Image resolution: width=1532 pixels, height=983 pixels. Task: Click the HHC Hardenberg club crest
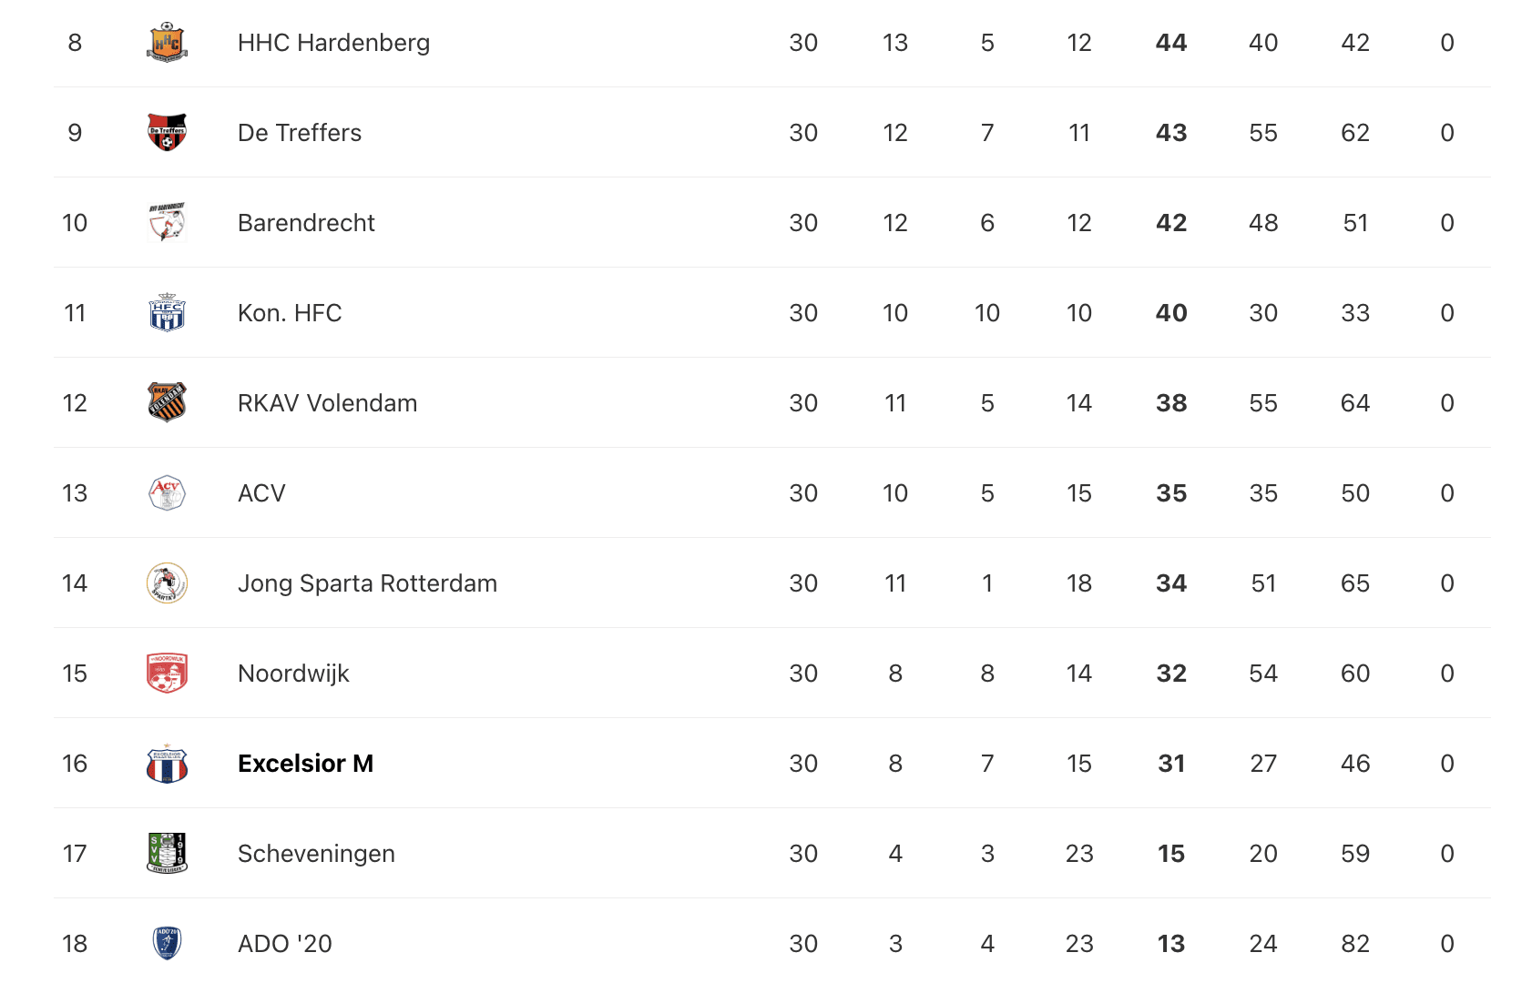point(167,43)
